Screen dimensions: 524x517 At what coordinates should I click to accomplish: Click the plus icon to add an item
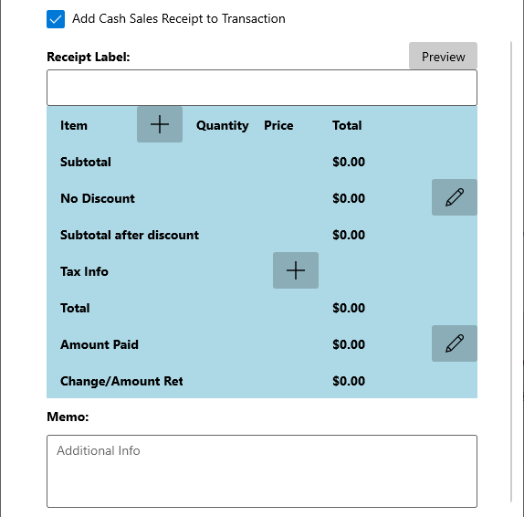click(160, 124)
